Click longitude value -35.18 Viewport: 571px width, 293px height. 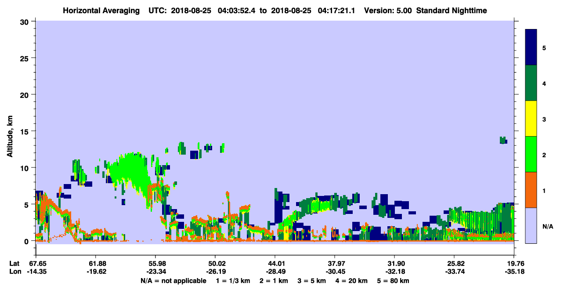[x=514, y=271]
